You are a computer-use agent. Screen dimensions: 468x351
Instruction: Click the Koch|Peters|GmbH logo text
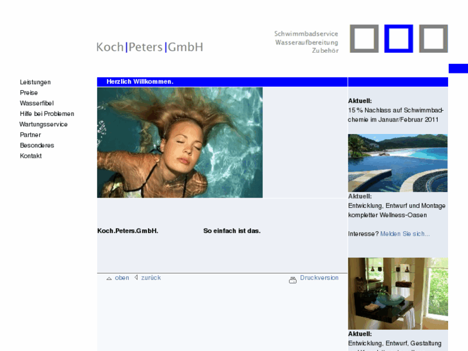(x=150, y=47)
